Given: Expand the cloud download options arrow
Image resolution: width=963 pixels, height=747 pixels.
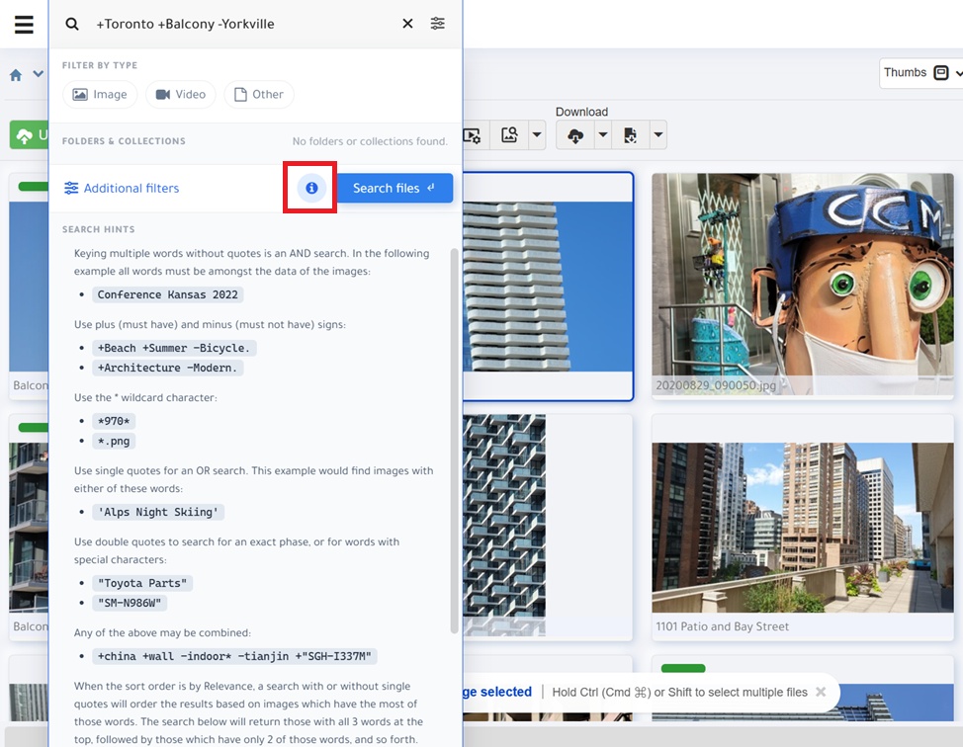Looking at the screenshot, I should coord(602,135).
